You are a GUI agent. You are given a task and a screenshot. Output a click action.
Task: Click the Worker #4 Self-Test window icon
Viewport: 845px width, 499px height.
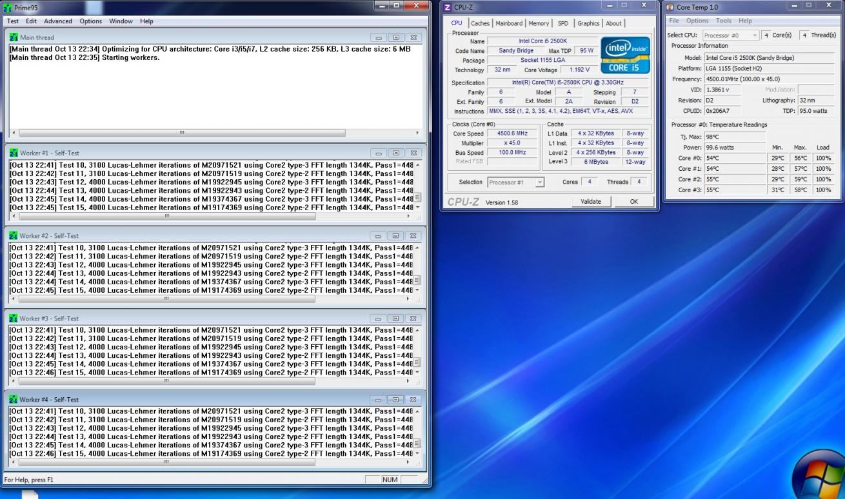pos(14,400)
